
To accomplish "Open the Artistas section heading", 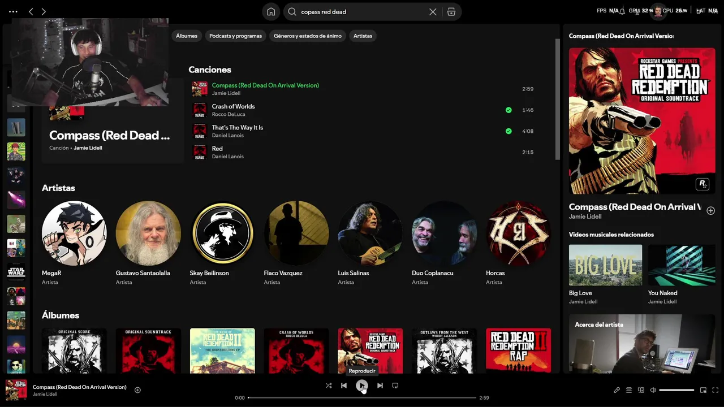I will (58, 188).
